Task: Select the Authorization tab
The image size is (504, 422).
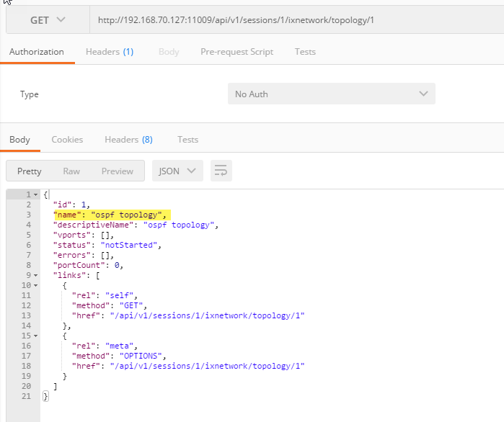Action: pyautogui.click(x=37, y=52)
